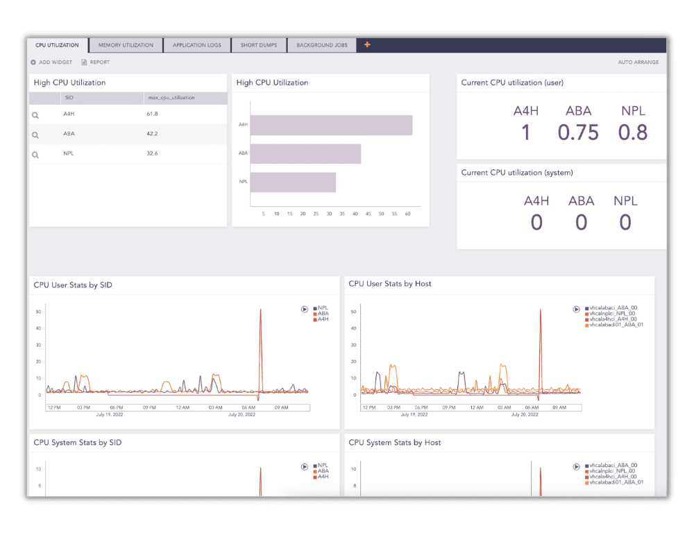Click the CPU System Stats by Host title
694x535 pixels.
click(395, 443)
